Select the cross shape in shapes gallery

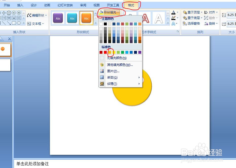coord(4,13)
